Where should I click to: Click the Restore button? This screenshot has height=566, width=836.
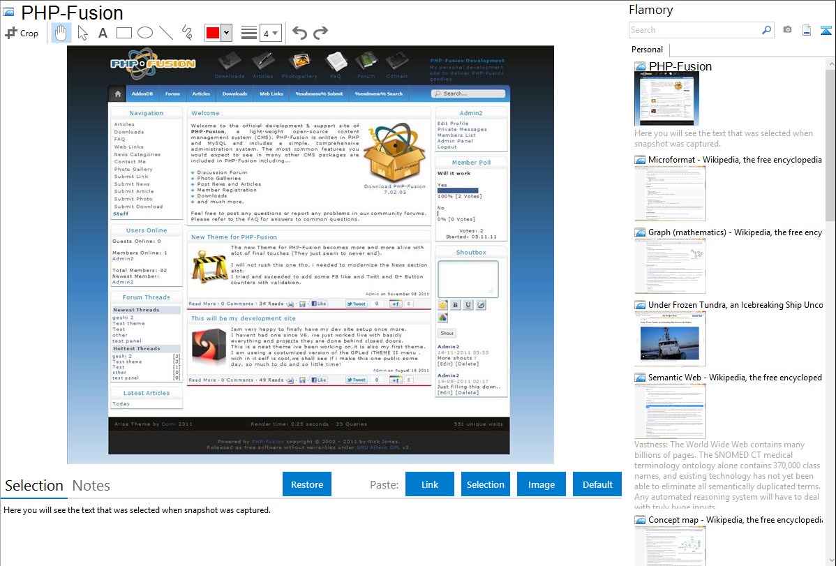point(307,484)
